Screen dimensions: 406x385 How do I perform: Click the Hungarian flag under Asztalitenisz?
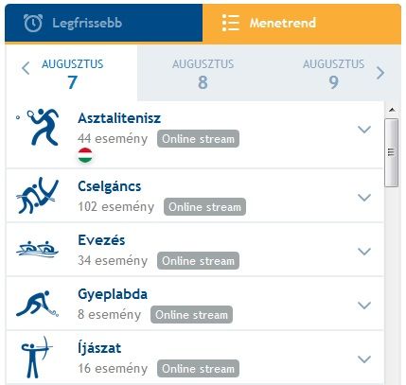(x=85, y=155)
